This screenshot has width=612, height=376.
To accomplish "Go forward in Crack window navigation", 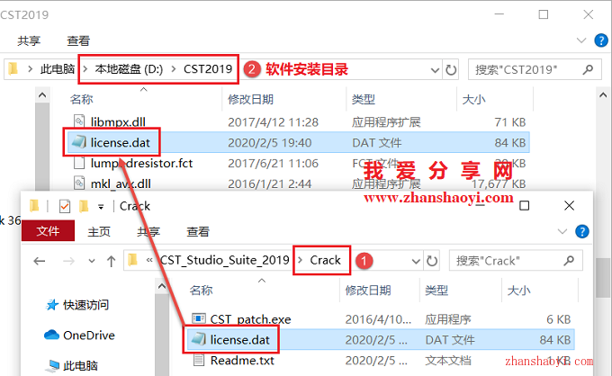I will pos(68,261).
